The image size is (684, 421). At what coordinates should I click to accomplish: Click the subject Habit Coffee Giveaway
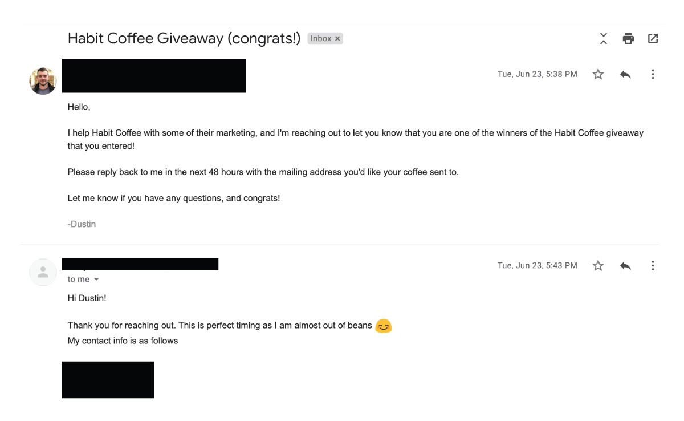click(x=145, y=39)
